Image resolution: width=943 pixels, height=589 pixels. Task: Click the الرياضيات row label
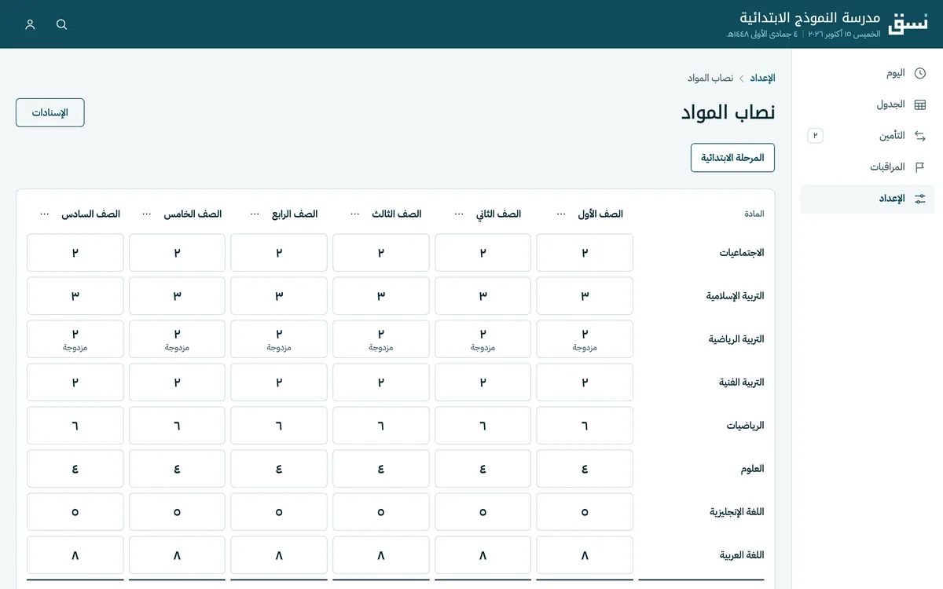pyautogui.click(x=745, y=426)
